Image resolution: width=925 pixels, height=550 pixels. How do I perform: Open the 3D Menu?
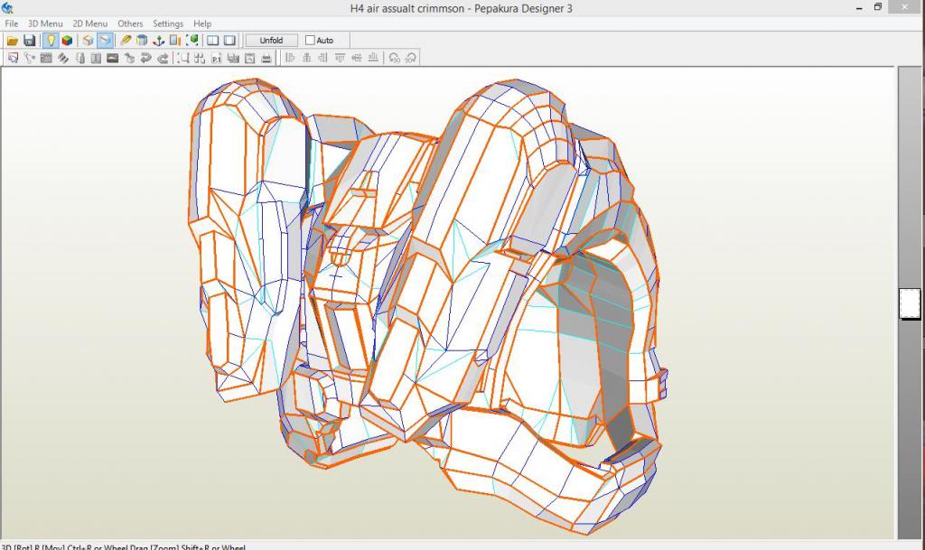click(x=45, y=23)
